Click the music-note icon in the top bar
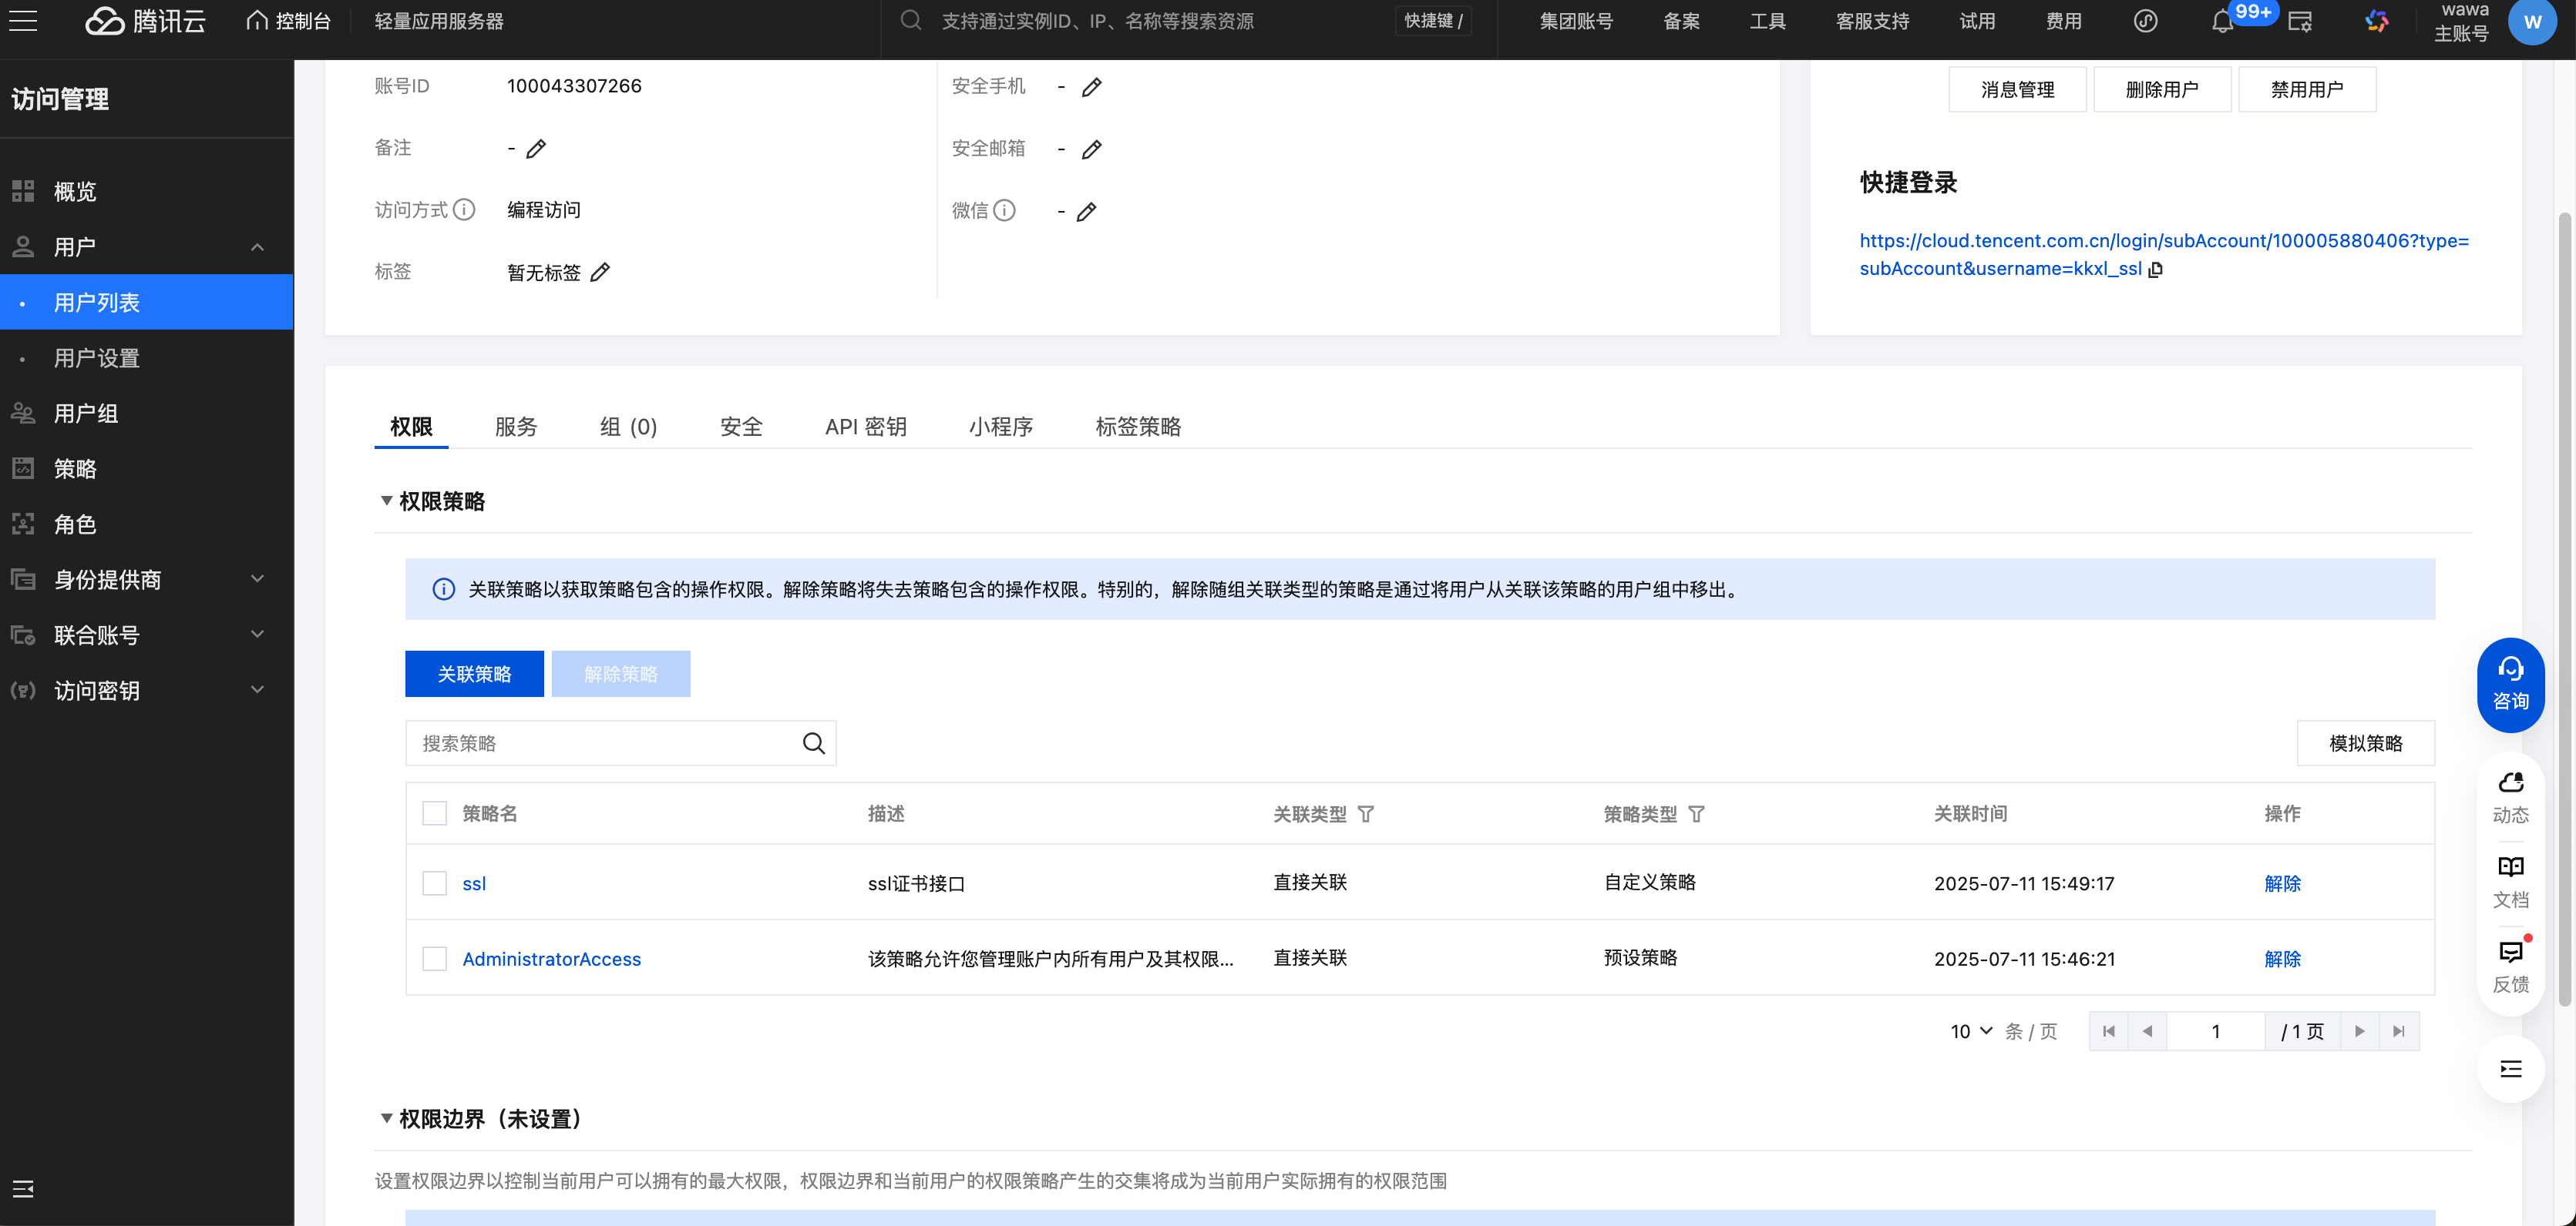Viewport: 2576px width, 1226px height. [2145, 21]
